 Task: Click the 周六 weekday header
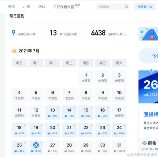[119, 63]
